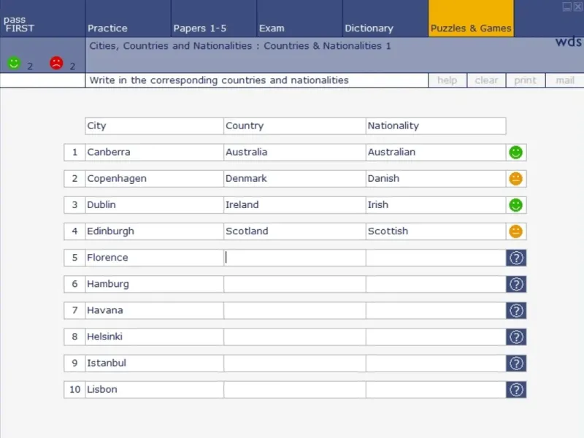Image resolution: width=584 pixels, height=438 pixels.
Task: Click the Country field for Hamburg
Action: click(294, 284)
